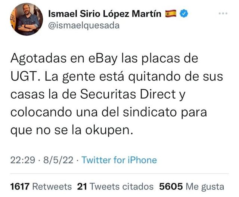
Task: Click the word sindicato in the tweet
Action: tap(149, 112)
